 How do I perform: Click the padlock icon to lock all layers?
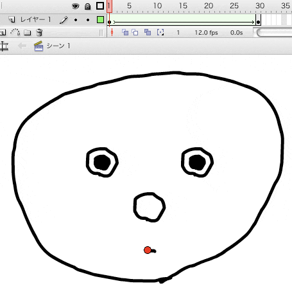tap(87, 6)
